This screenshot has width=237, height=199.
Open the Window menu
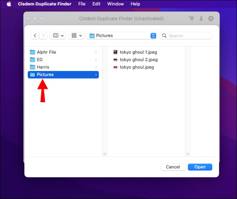click(x=115, y=4)
